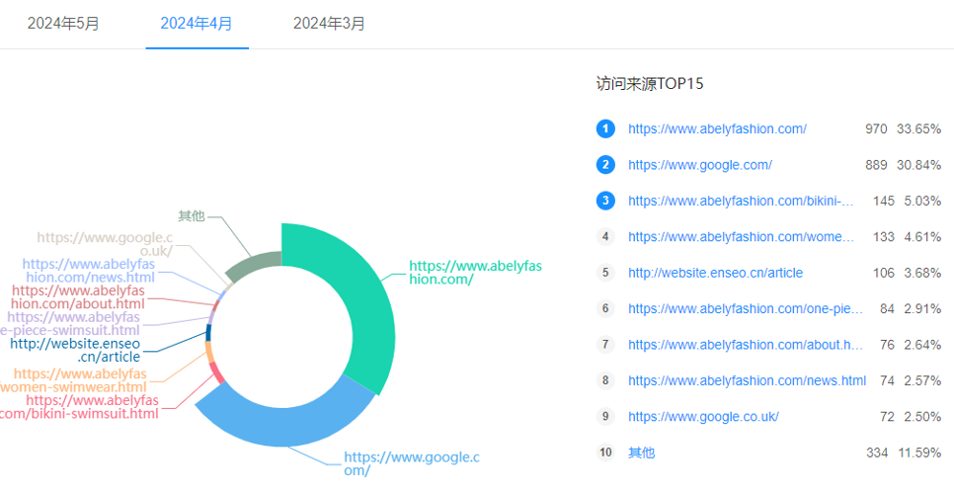Image resolution: width=954 pixels, height=495 pixels.
Task: Click rank 3 badge icon in list
Action: click(x=605, y=201)
